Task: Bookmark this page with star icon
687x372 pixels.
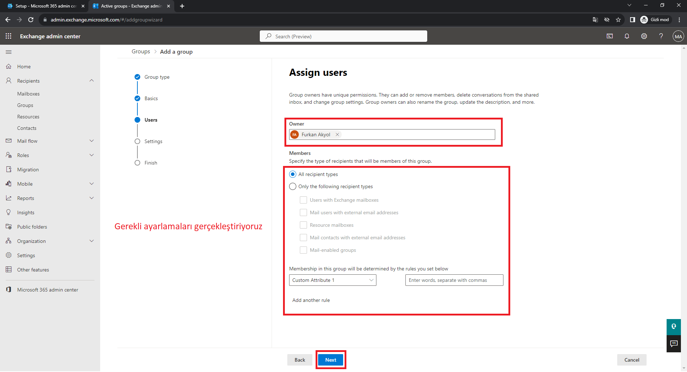Action: pyautogui.click(x=618, y=20)
